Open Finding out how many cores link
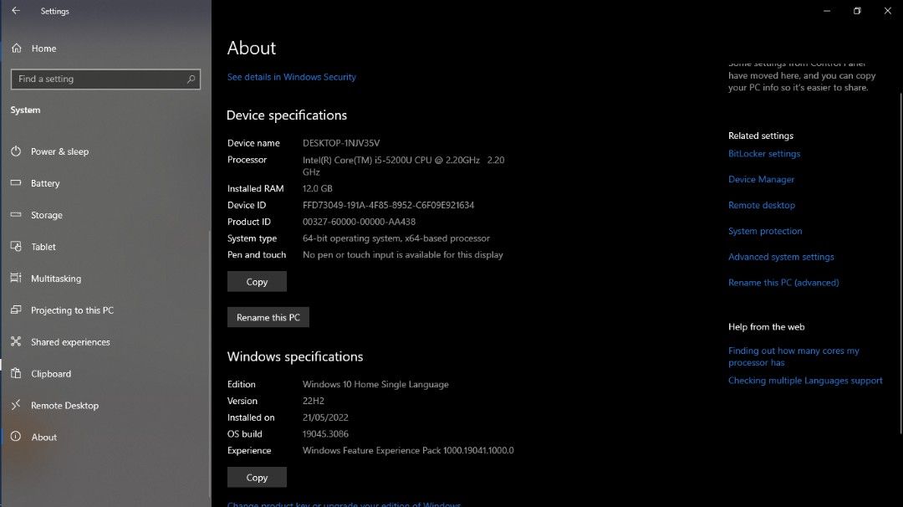This screenshot has width=903, height=507. click(793, 356)
